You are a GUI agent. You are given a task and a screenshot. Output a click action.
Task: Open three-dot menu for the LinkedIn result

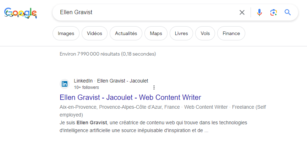tap(154, 87)
